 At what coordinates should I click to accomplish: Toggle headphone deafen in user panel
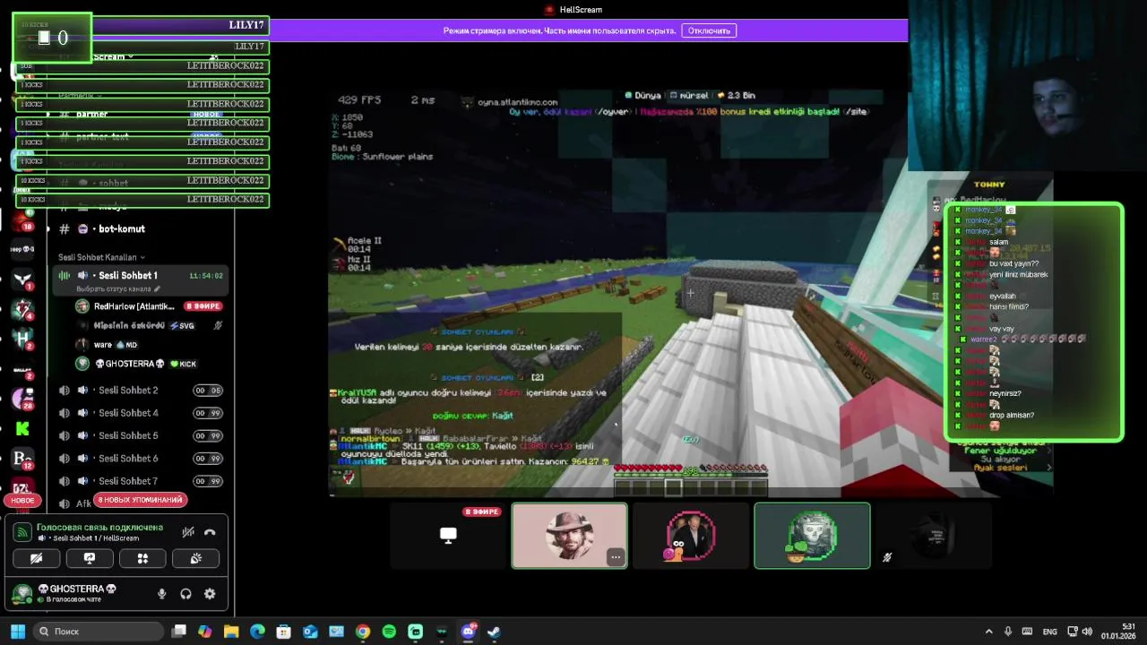tap(185, 594)
